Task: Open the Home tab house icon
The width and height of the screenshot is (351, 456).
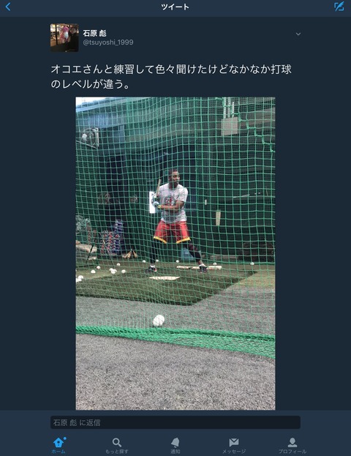Action: (58, 442)
